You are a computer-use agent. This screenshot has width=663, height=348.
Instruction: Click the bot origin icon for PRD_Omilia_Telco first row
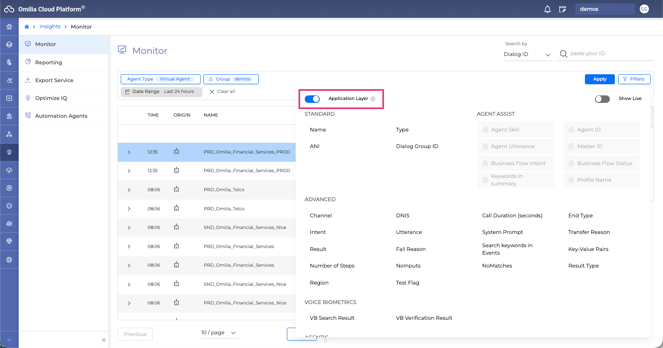(176, 189)
